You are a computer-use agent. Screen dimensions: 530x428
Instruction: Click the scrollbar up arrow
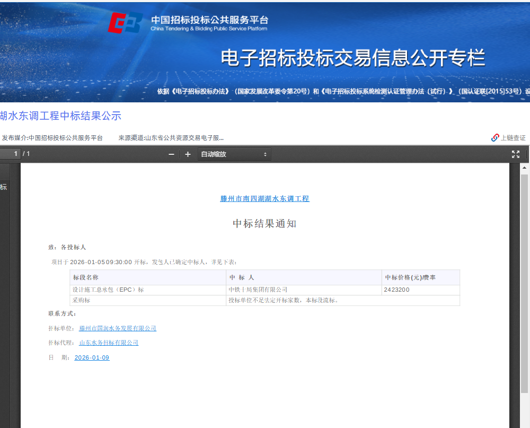coord(524,167)
